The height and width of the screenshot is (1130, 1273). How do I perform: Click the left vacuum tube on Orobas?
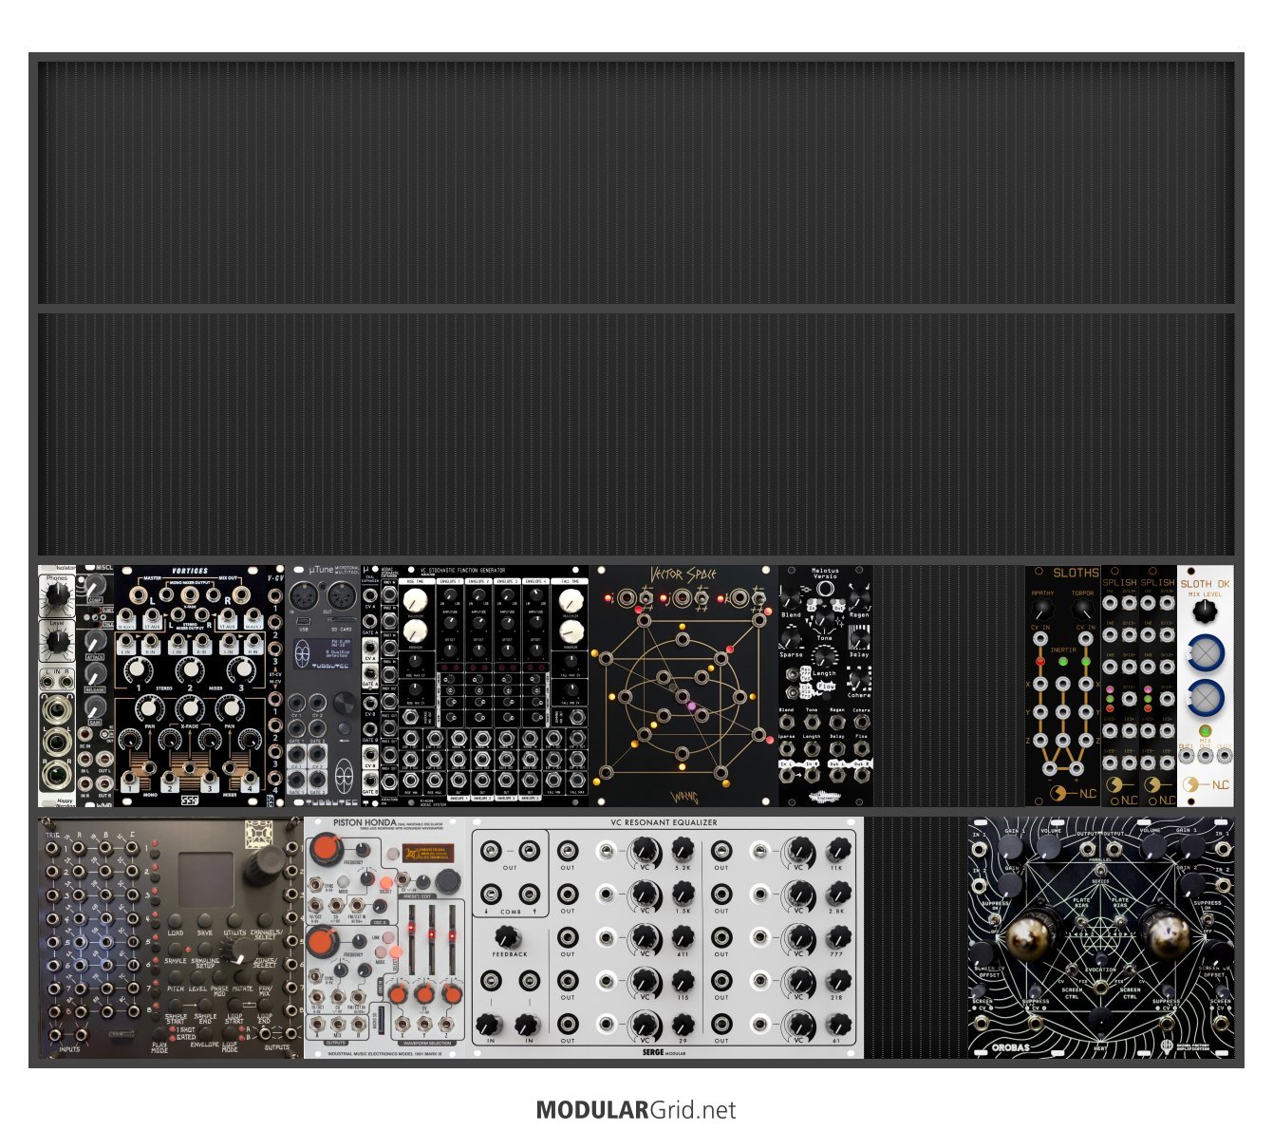(x=1027, y=936)
